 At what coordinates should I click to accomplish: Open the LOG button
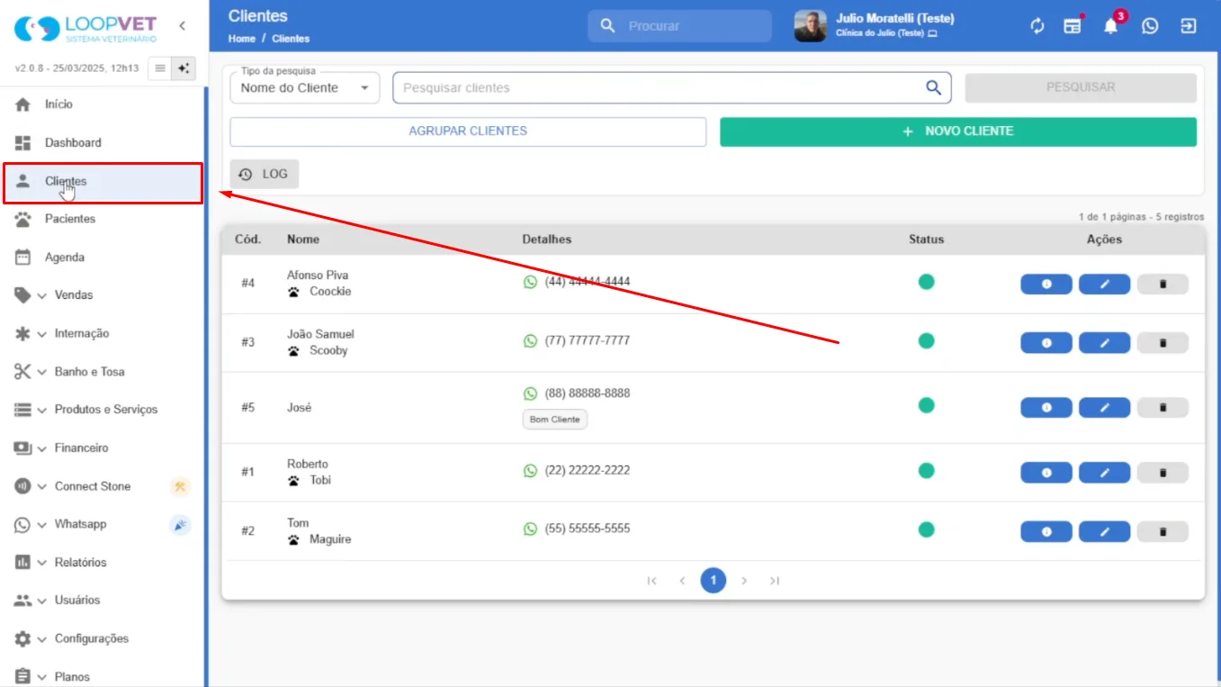265,175
